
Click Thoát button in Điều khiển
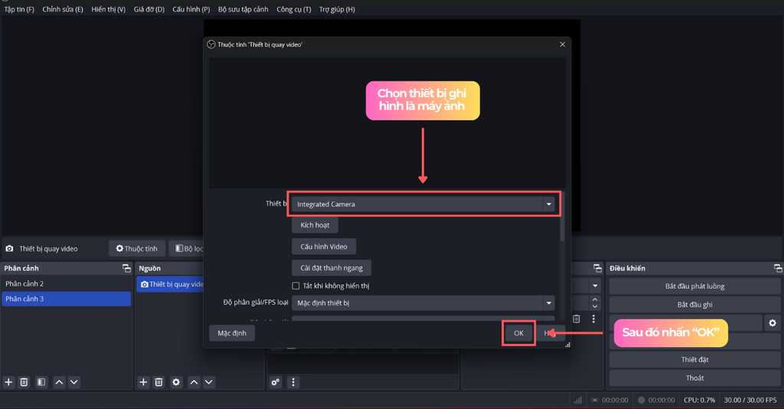(x=694, y=378)
